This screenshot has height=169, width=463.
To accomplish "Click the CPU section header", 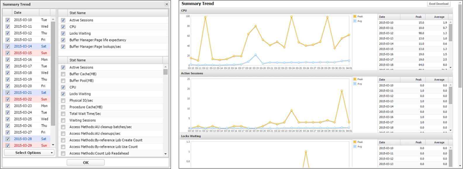I will [316, 11].
